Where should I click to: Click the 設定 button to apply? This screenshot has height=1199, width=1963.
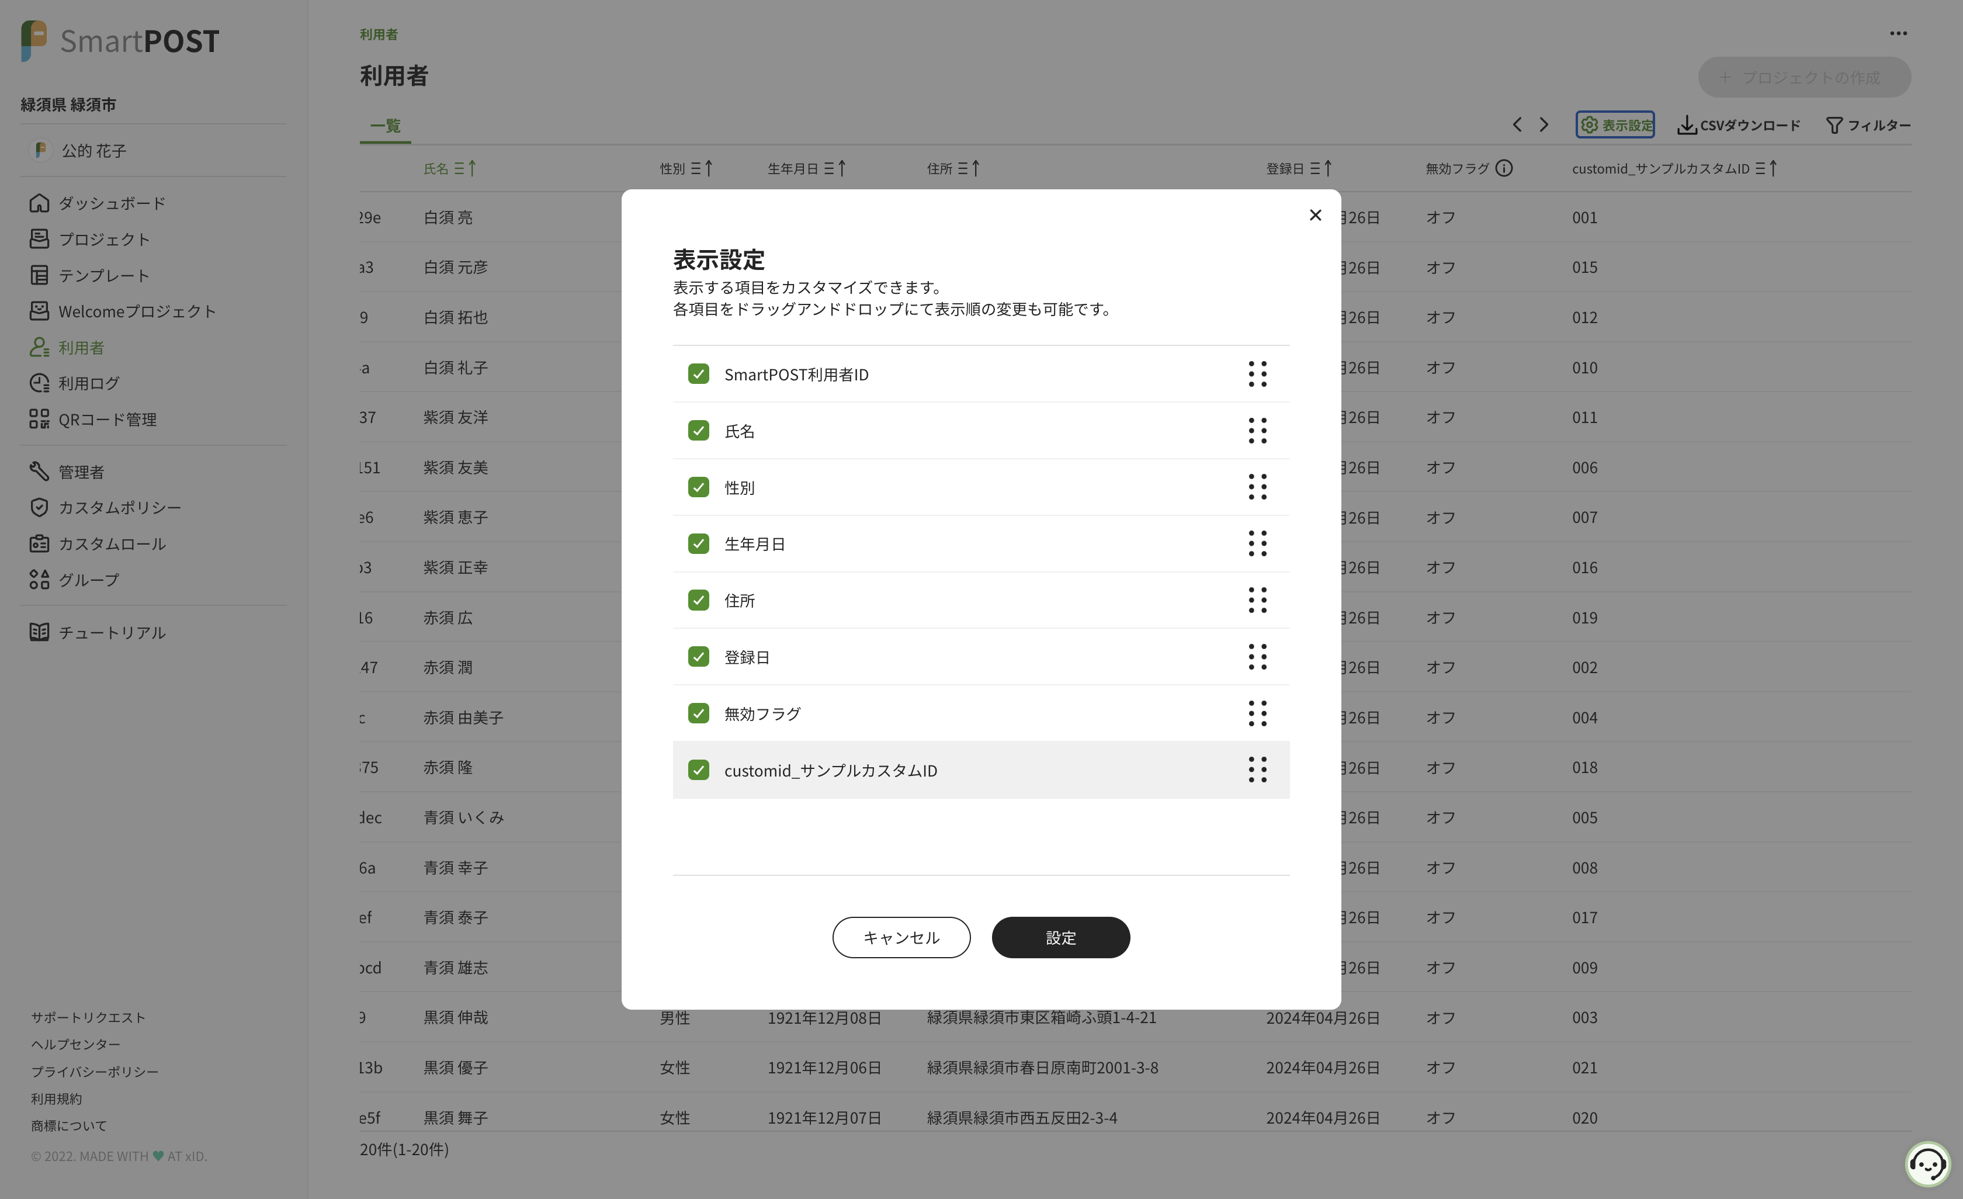click(x=1060, y=938)
